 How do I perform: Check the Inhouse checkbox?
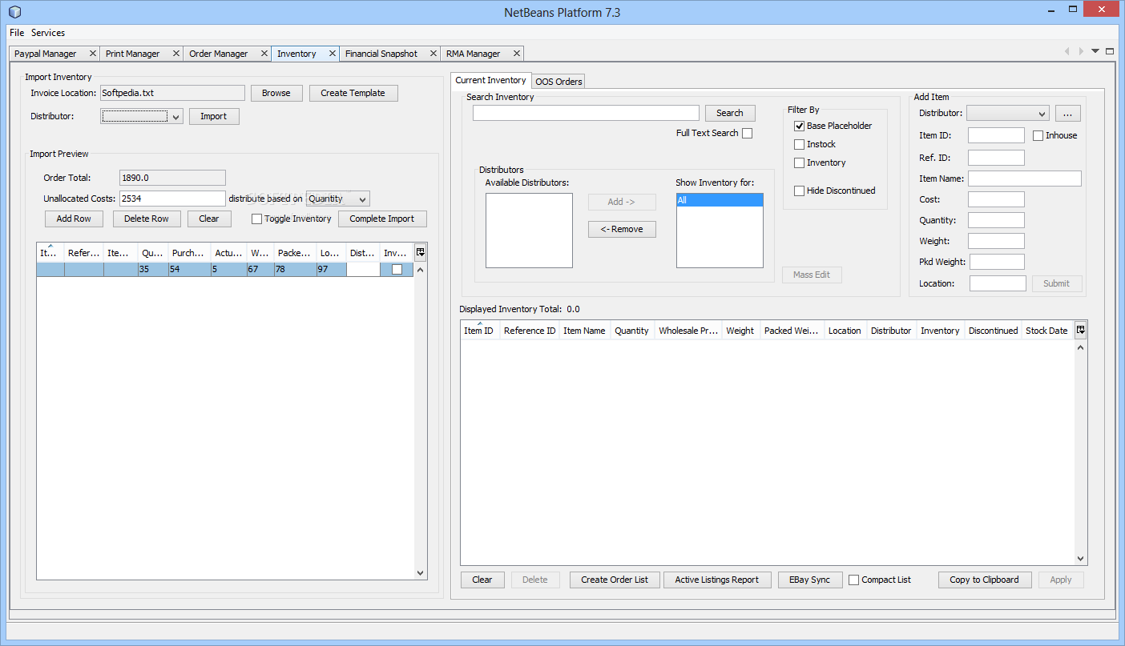coord(1038,136)
